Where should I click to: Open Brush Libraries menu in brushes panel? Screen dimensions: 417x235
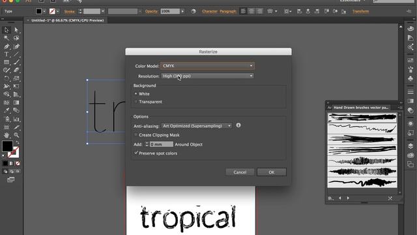(330, 198)
